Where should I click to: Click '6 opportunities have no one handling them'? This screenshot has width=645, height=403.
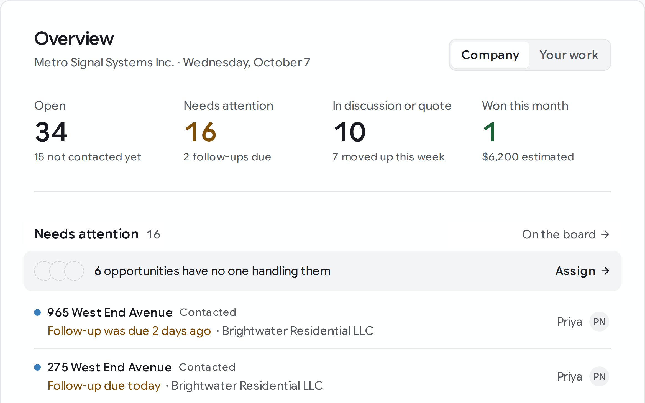(x=212, y=271)
